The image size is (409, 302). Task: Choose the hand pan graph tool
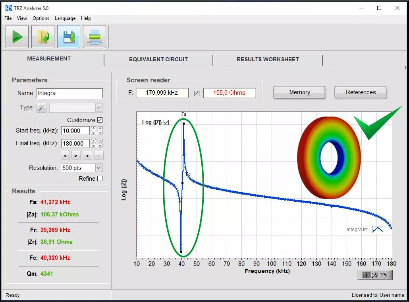[383, 275]
